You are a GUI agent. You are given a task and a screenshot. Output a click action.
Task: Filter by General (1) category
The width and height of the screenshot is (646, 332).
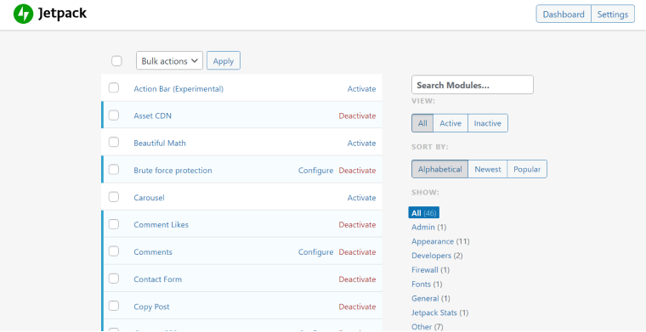(x=431, y=298)
